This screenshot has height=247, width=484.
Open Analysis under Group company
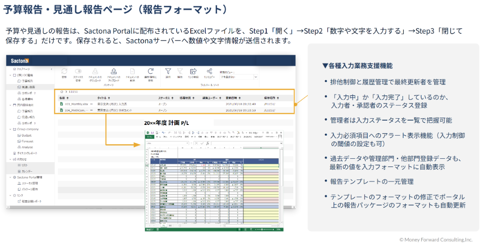pos(27,147)
